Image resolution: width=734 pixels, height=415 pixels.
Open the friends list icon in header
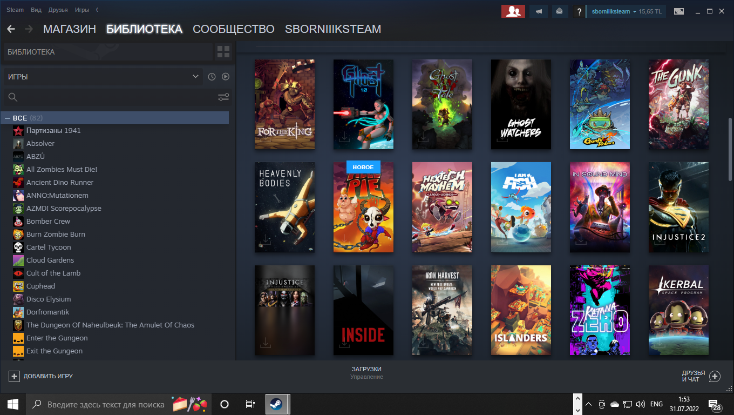513,11
